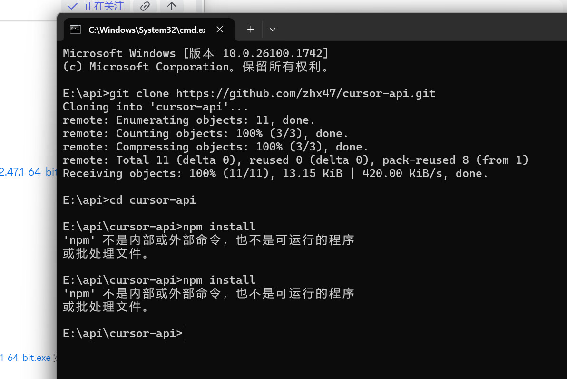
Task: Open a new terminal tab with plus
Action: (251, 30)
